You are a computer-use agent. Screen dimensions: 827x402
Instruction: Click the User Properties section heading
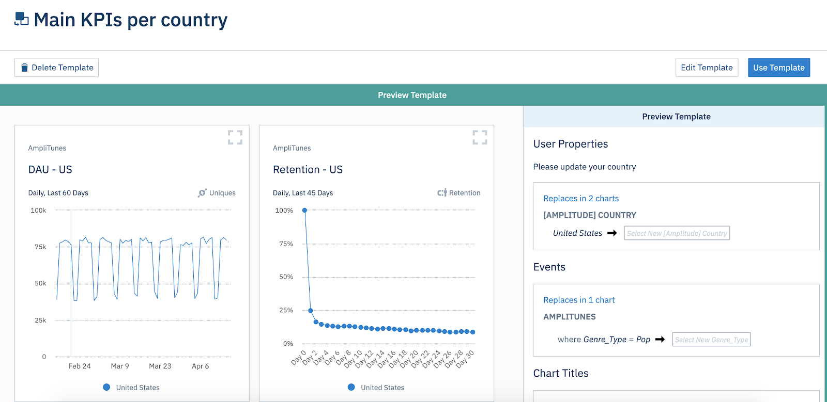[x=571, y=144]
